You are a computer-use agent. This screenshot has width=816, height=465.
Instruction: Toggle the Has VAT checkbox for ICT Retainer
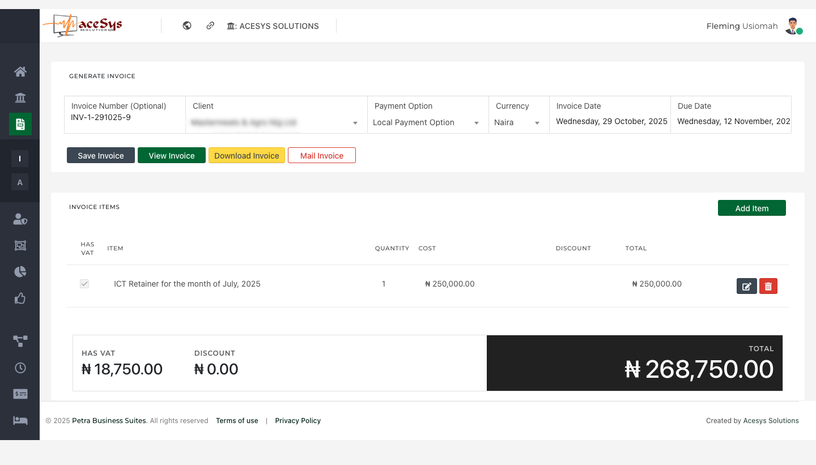84,284
